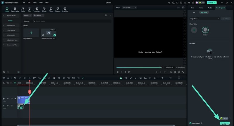Open the View menu
The image size is (234, 126).
coord(41,3)
